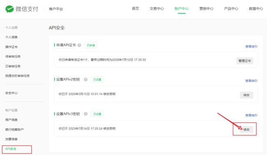267x155 pixels.
Task: Click 已设置 badge beside APIv3密钥
Action: pos(97,114)
